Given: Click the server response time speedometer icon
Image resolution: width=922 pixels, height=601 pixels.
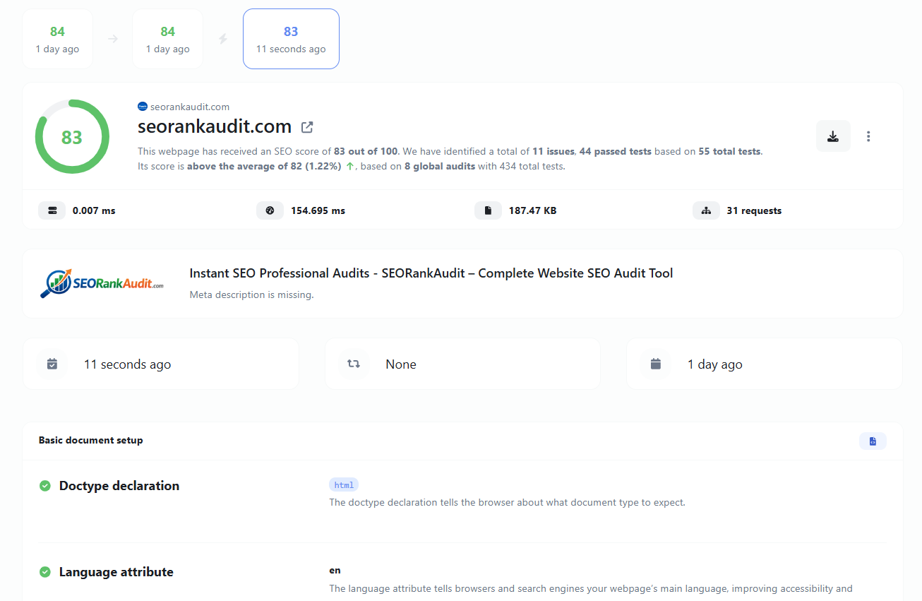Looking at the screenshot, I should (x=270, y=210).
